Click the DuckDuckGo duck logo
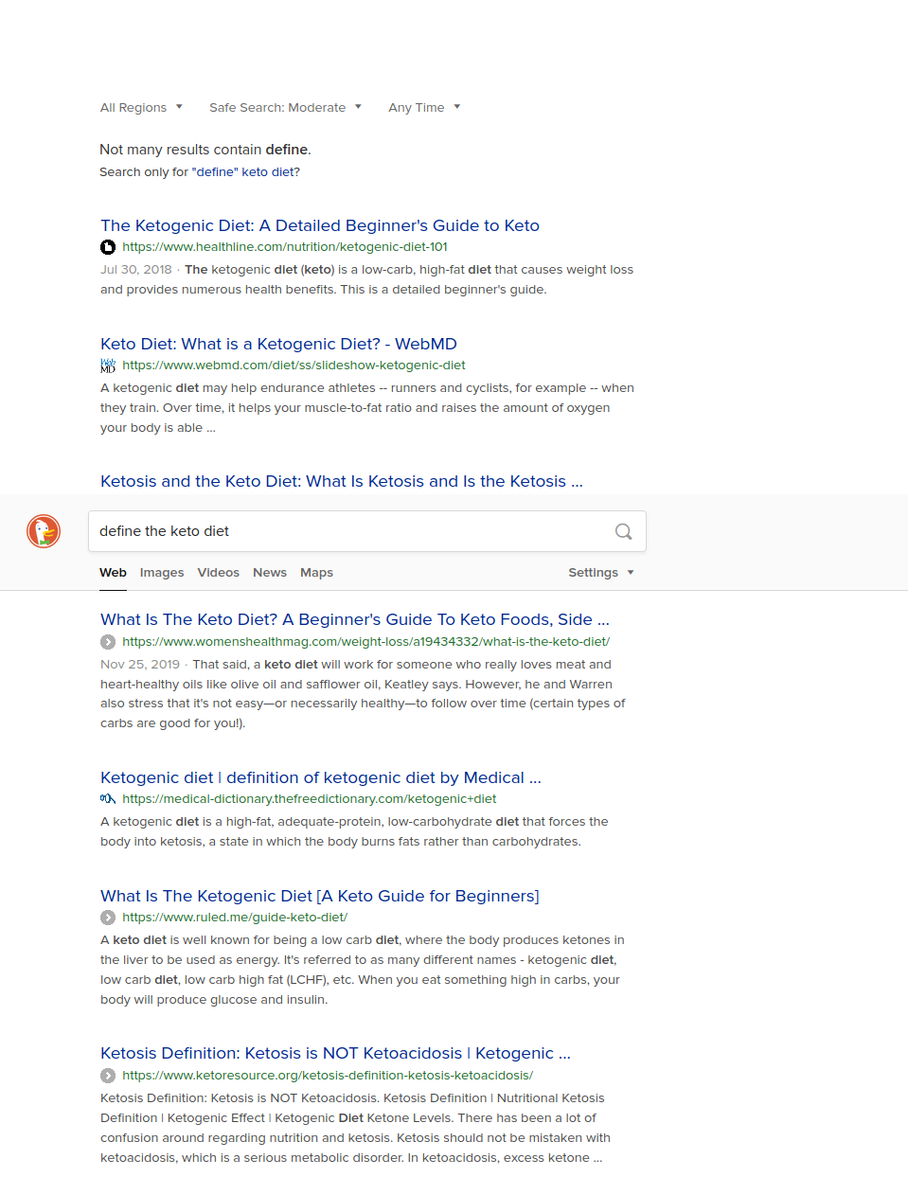908x1177 pixels. click(44, 531)
